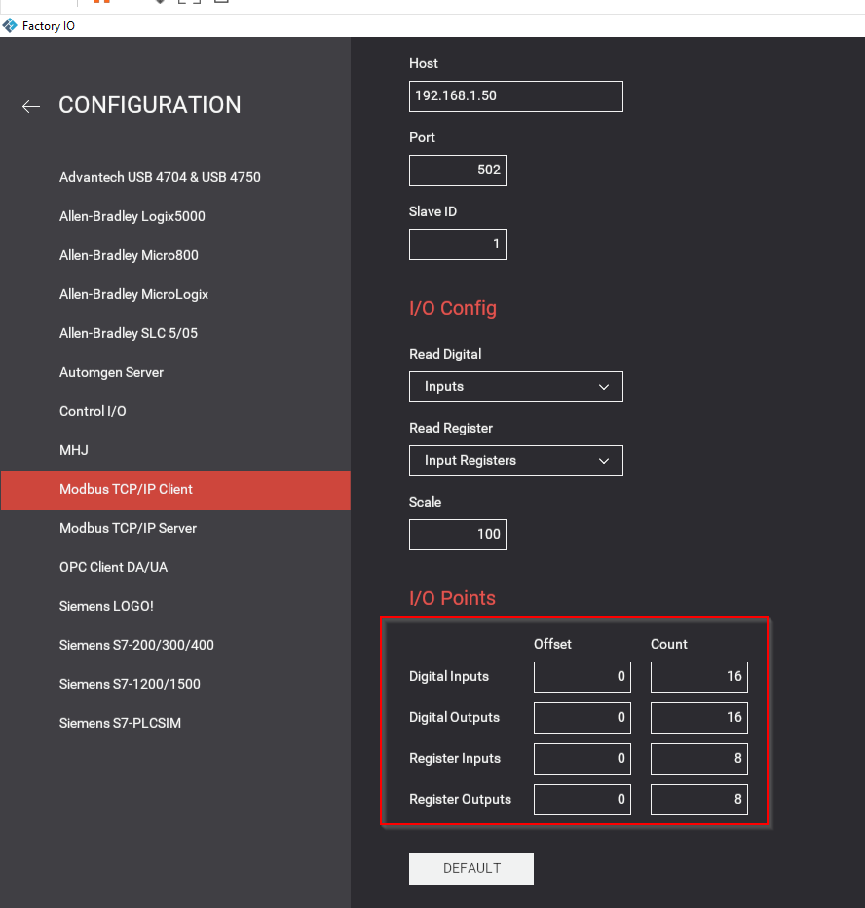
Task: Select Allen-Bradley MicroLogix driver
Action: click(x=133, y=294)
